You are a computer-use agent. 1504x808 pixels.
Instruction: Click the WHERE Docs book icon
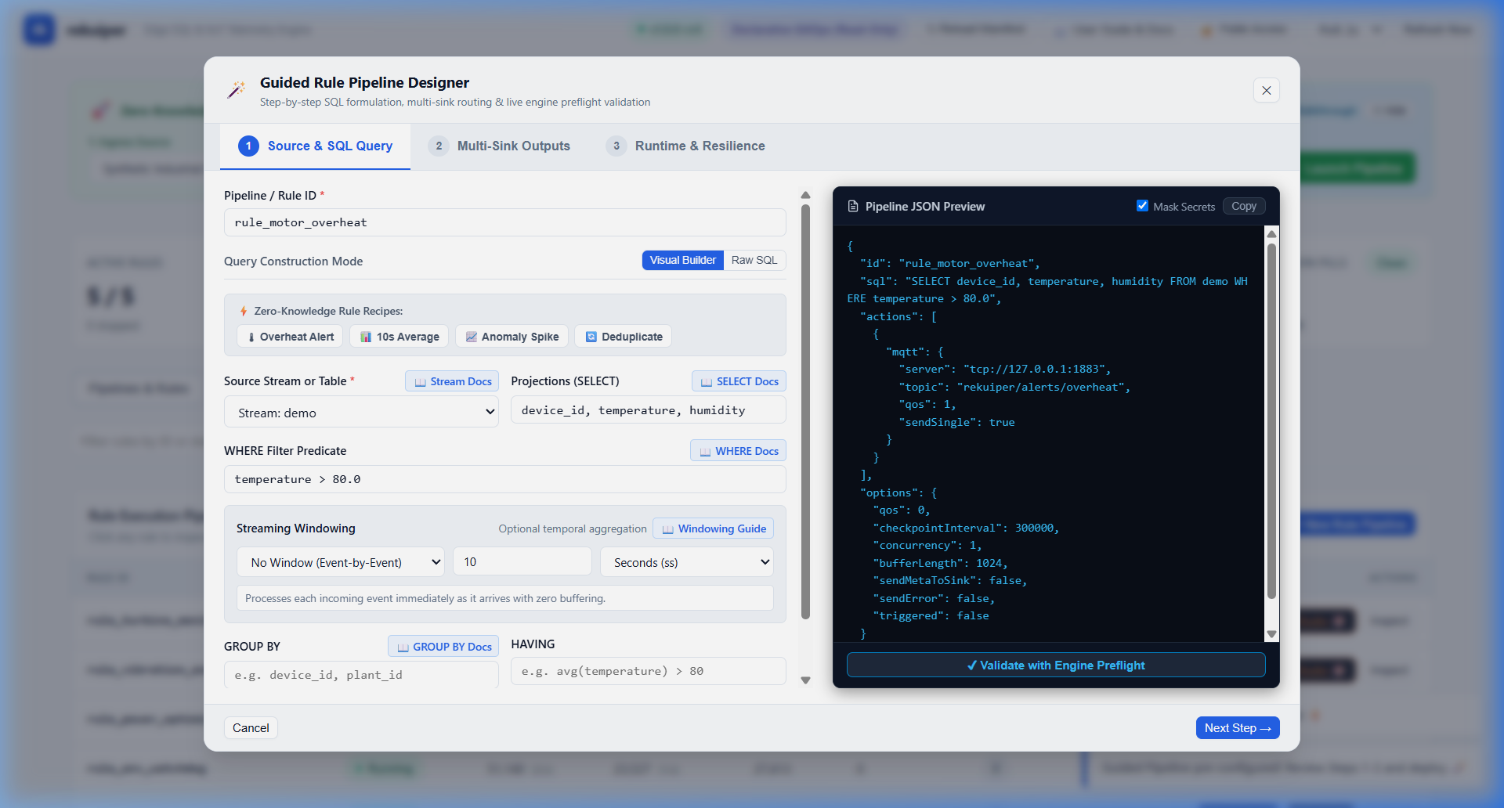pos(705,452)
